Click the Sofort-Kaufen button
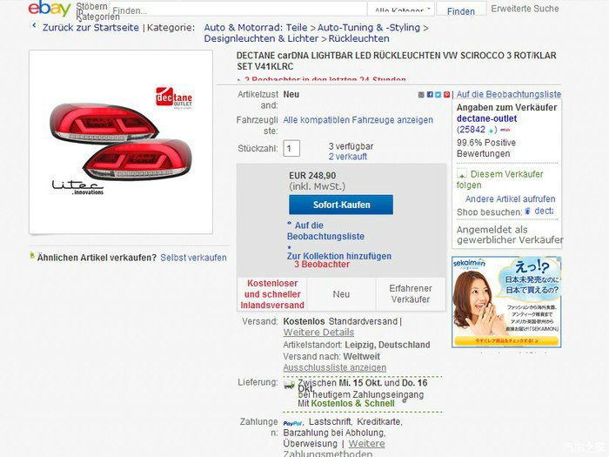The image size is (609, 457). 341,205
